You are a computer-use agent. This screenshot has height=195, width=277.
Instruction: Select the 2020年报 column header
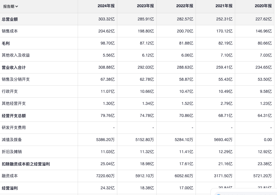[x=263, y=6]
